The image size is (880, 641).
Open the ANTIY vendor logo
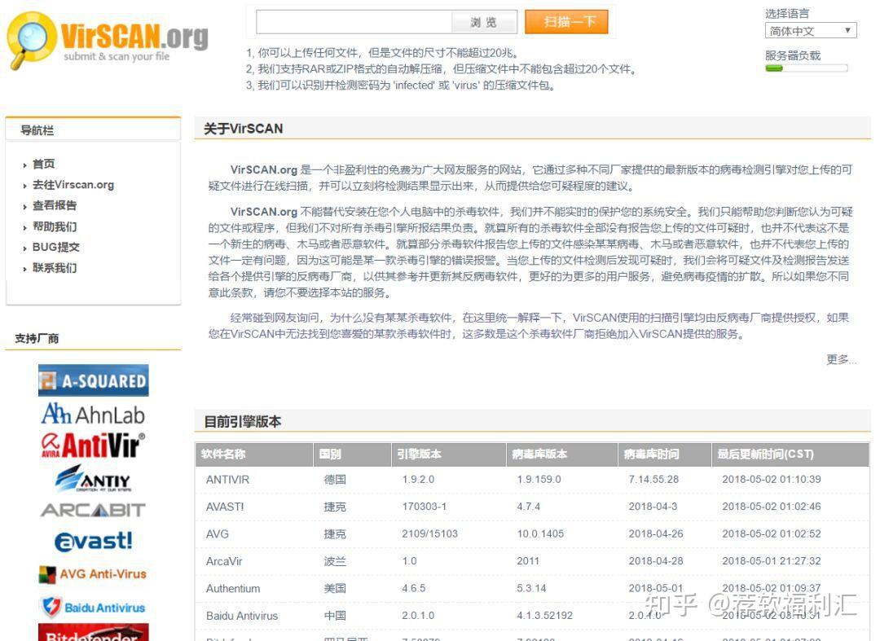(x=93, y=478)
